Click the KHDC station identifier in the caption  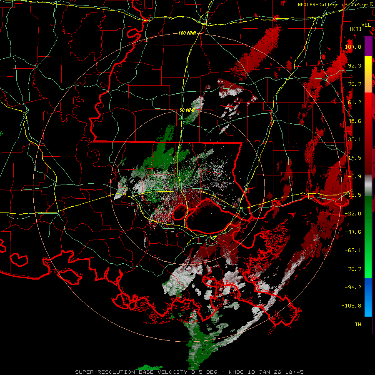[x=236, y=372]
